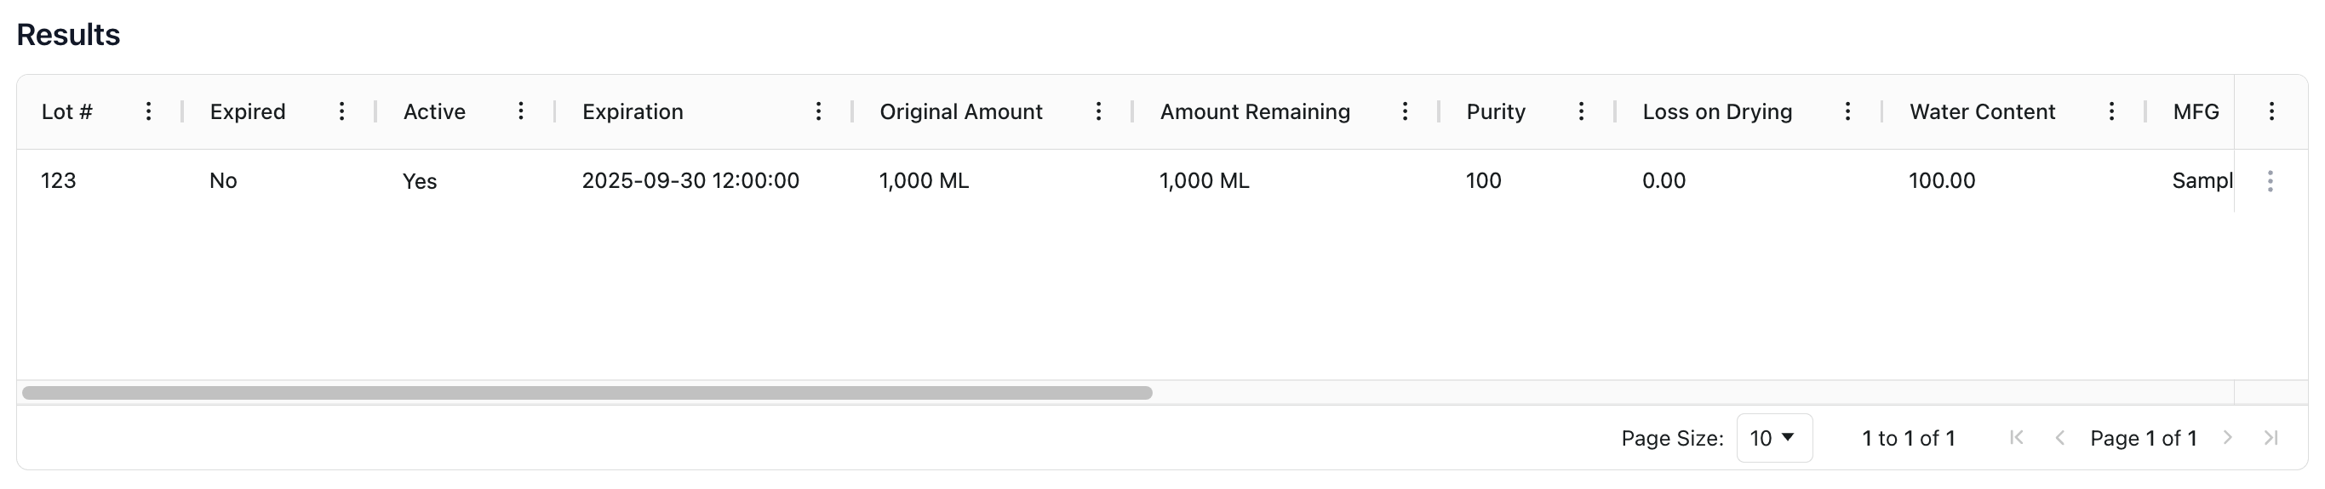
Task: Go to the last page
Action: point(2271,438)
